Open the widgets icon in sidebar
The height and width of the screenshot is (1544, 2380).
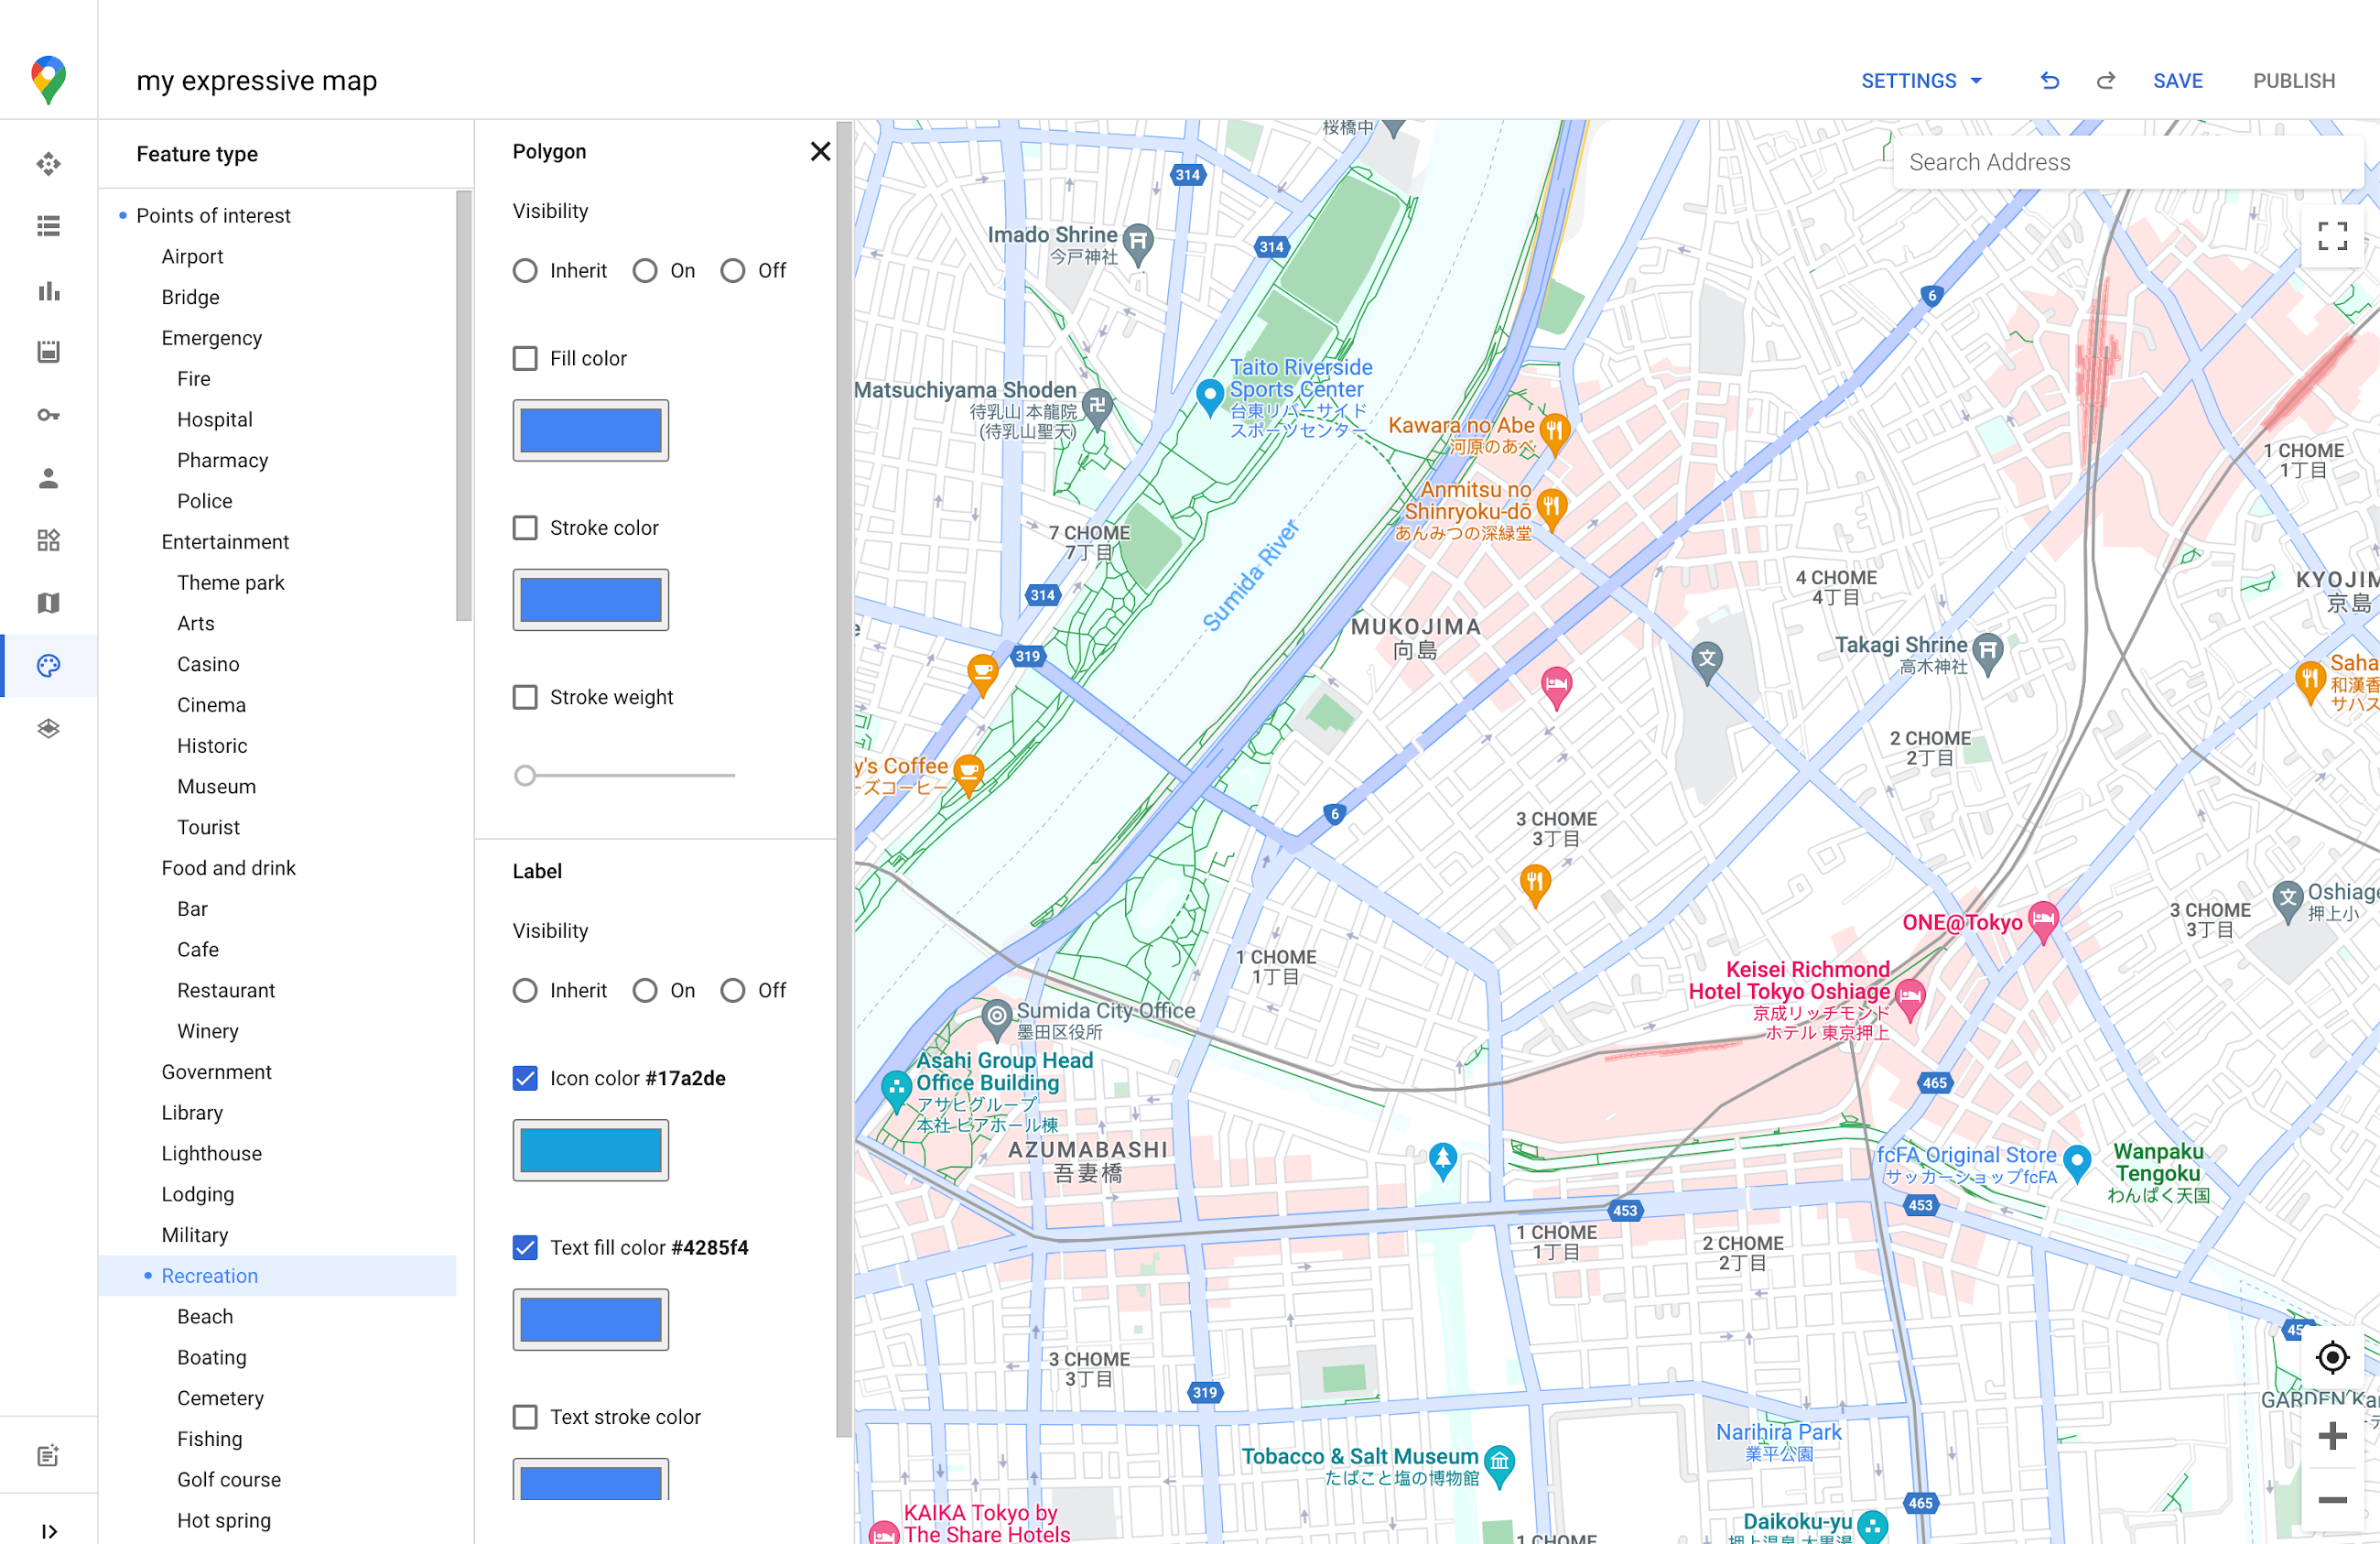pyautogui.click(x=48, y=540)
